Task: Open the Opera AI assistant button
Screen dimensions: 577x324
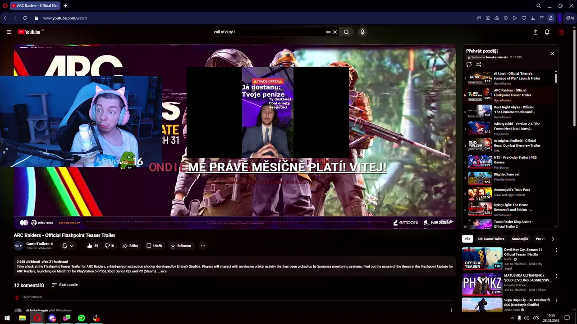Action: pos(570,18)
